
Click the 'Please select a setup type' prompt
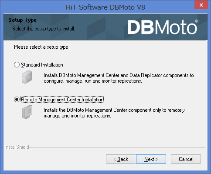[x=42, y=47]
